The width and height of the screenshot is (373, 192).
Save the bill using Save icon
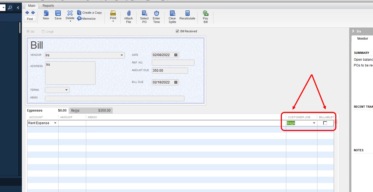click(58, 13)
